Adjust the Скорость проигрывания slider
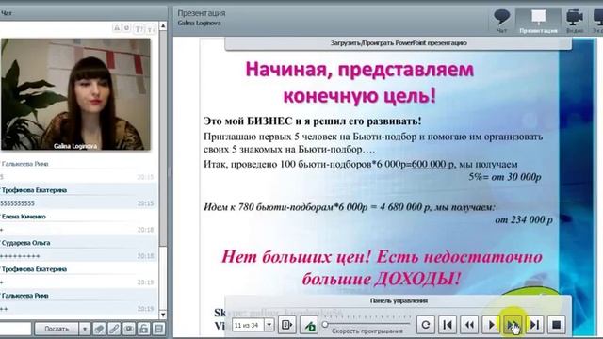 [325, 325]
